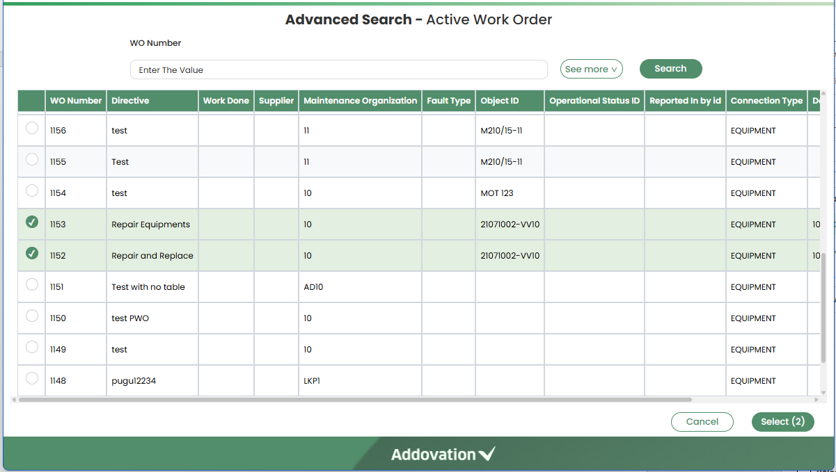Mark work order 1148 radio button
Viewport: 836px width, 472px height.
tap(32, 379)
